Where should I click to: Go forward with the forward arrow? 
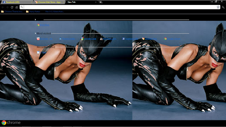pos(7,7)
